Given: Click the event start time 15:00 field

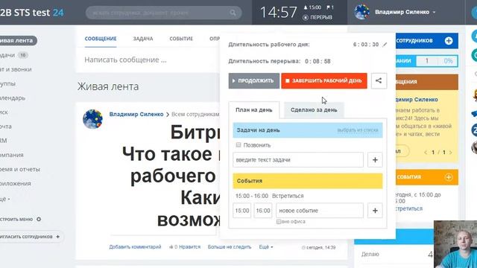Looking at the screenshot, I should (x=242, y=211).
